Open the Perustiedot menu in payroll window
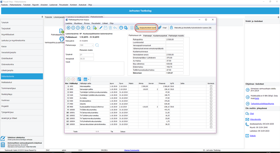 [x=96, y=23]
